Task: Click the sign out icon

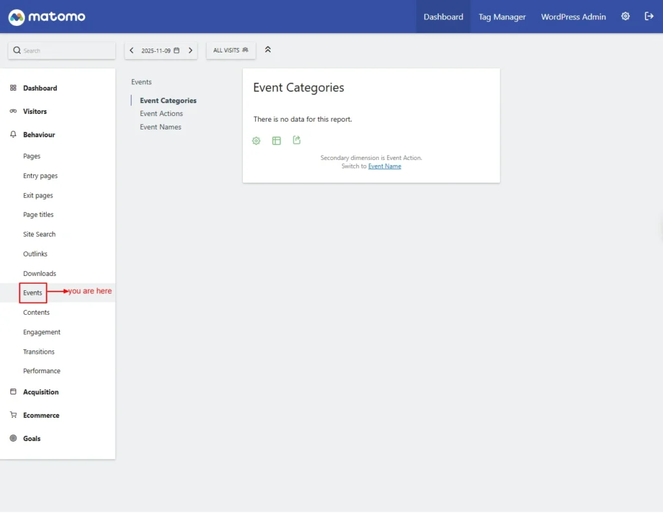Action: click(x=649, y=16)
